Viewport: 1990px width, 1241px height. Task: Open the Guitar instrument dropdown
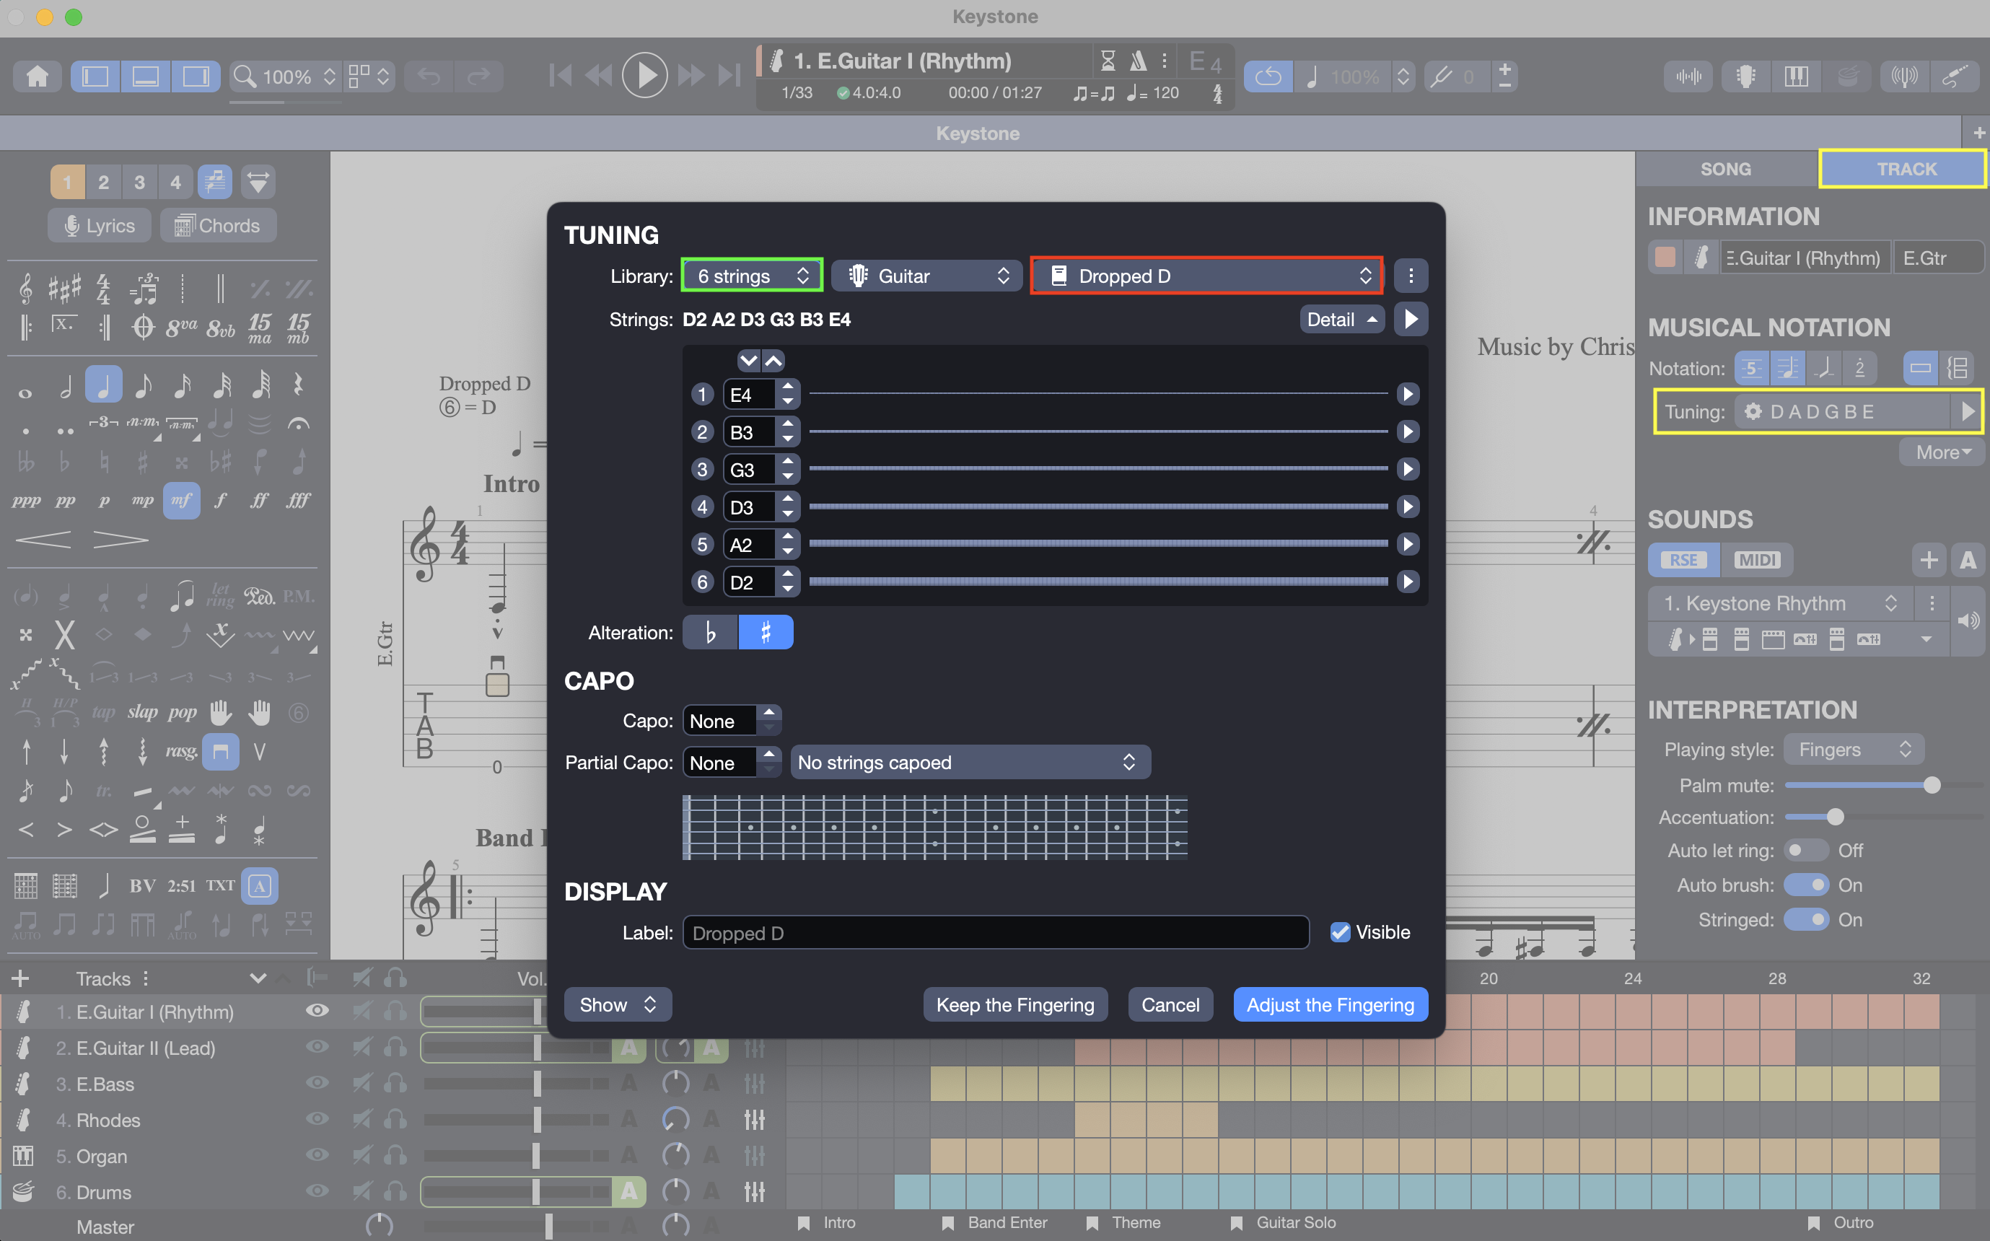[926, 276]
